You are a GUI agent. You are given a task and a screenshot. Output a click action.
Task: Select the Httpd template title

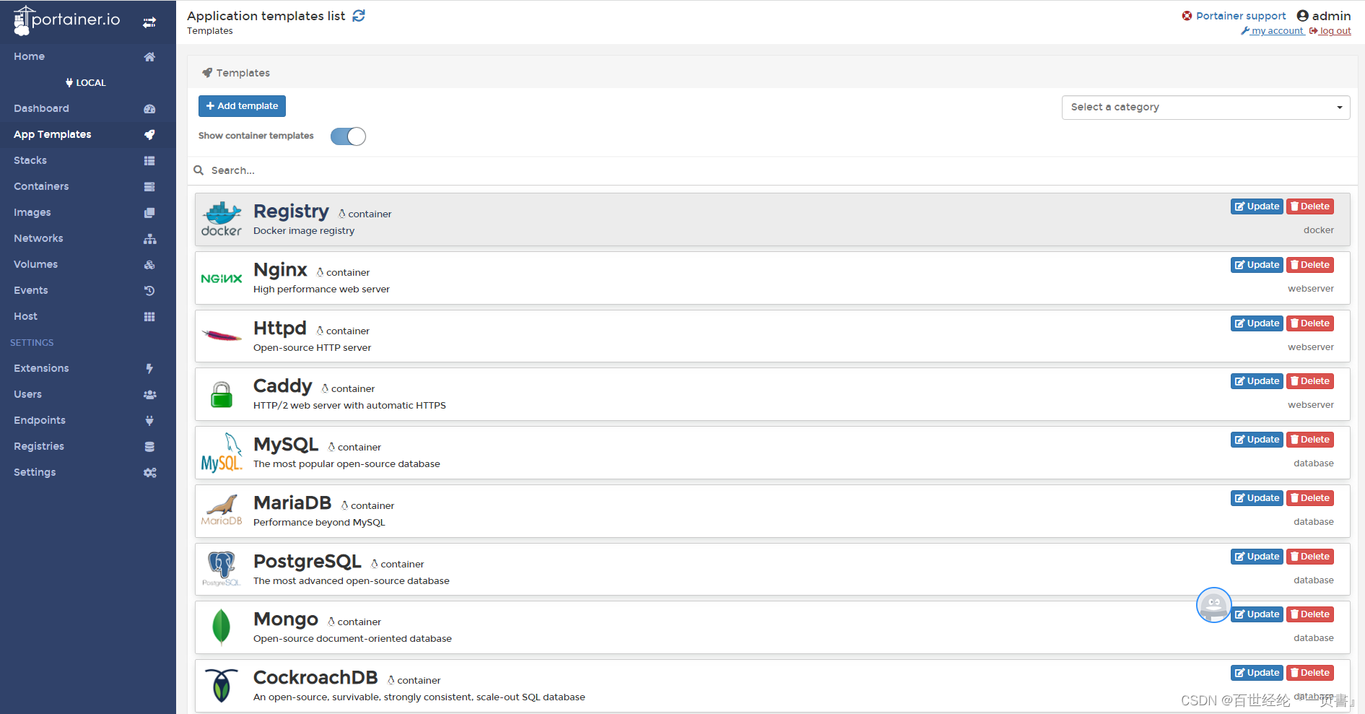(280, 328)
